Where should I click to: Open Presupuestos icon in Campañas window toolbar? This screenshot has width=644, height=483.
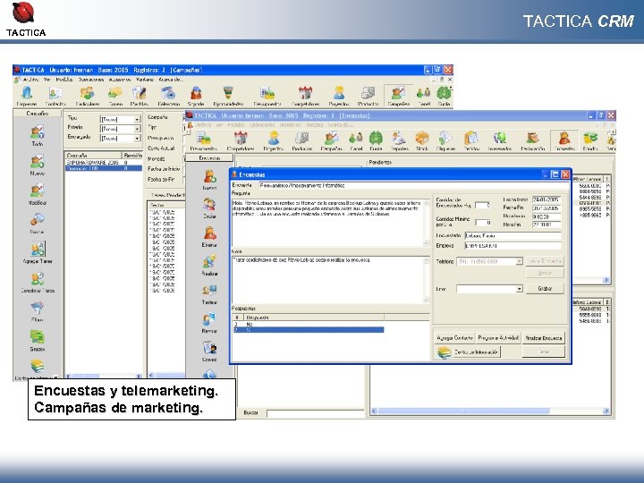tap(267, 96)
